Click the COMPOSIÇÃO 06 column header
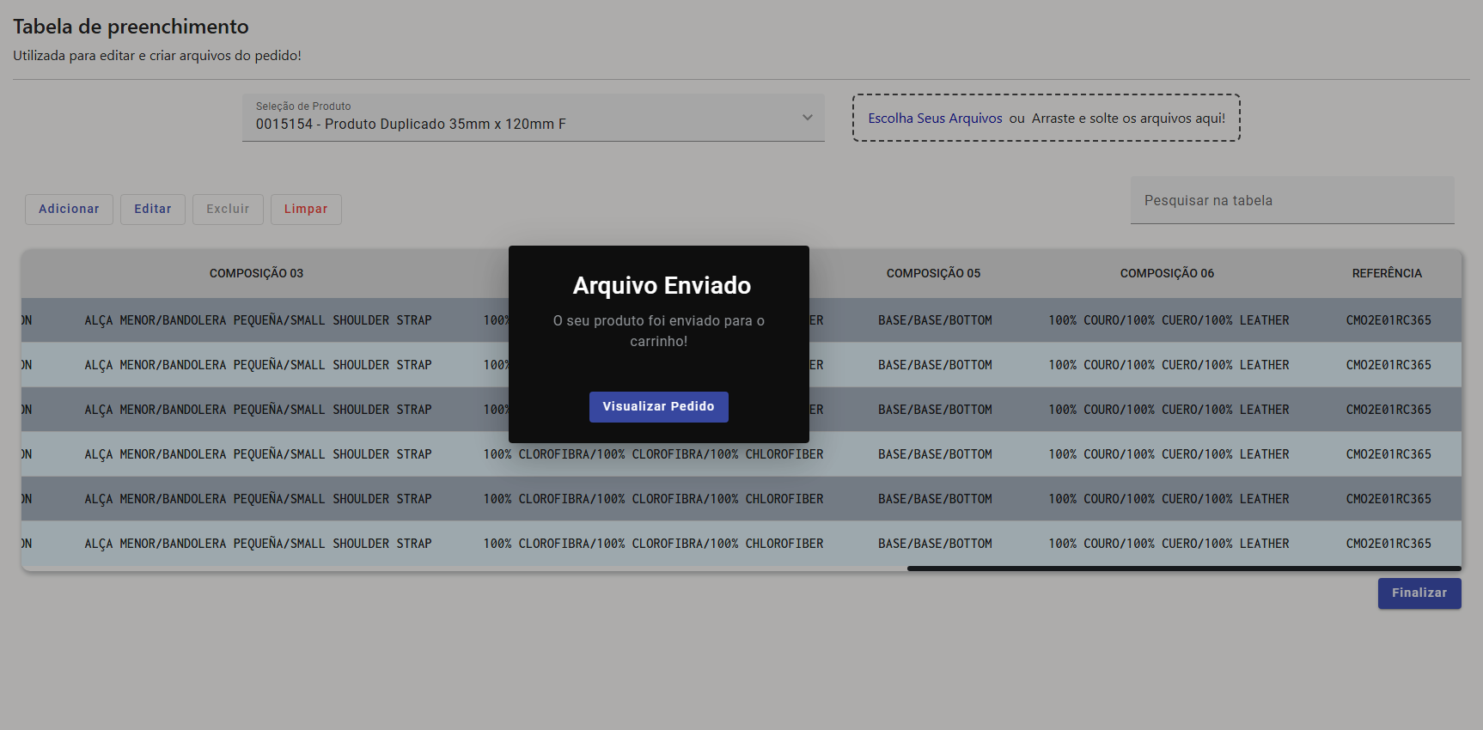 [x=1167, y=274]
